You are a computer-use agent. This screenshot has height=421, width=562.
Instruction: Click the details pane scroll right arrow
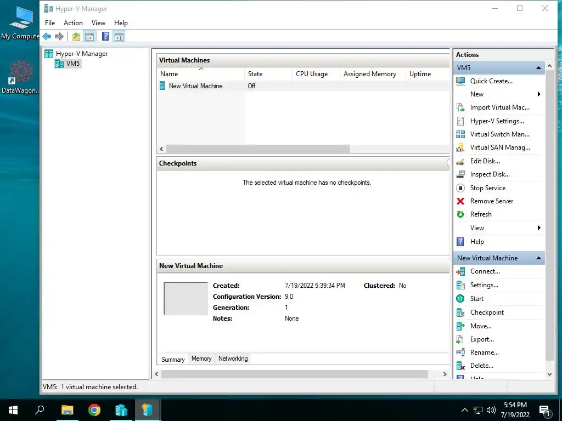[x=445, y=374]
